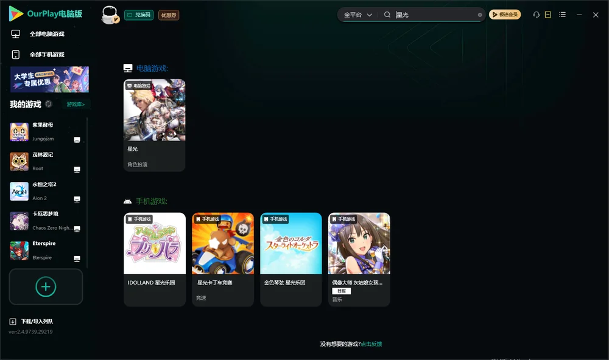This screenshot has width=609, height=360.
Task: Open the 金色琴弦 星光乐团 game thumbnail
Action: tap(291, 243)
